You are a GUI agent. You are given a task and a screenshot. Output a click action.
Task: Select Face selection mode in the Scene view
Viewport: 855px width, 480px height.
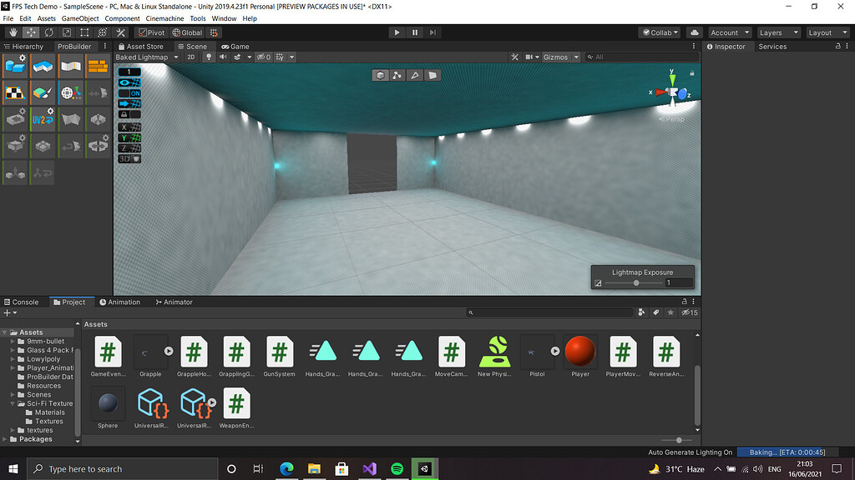click(433, 74)
